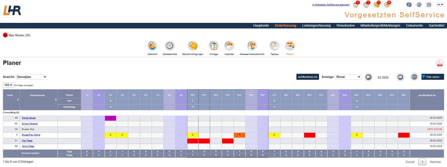Go to next month arrow
This screenshot has height=167, width=447.
coord(401,77)
